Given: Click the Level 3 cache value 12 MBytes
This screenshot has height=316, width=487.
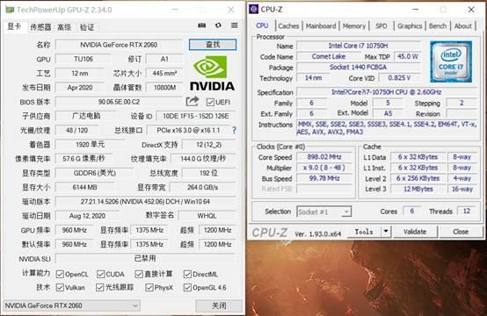Looking at the screenshot, I should pos(418,189).
